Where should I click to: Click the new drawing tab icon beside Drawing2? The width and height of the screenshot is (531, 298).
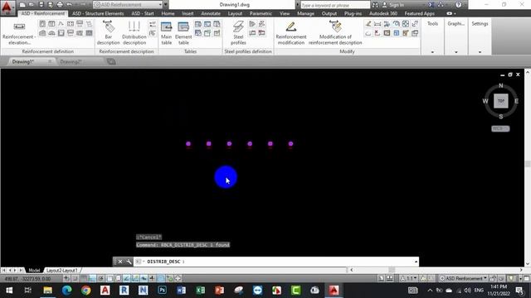111,61
